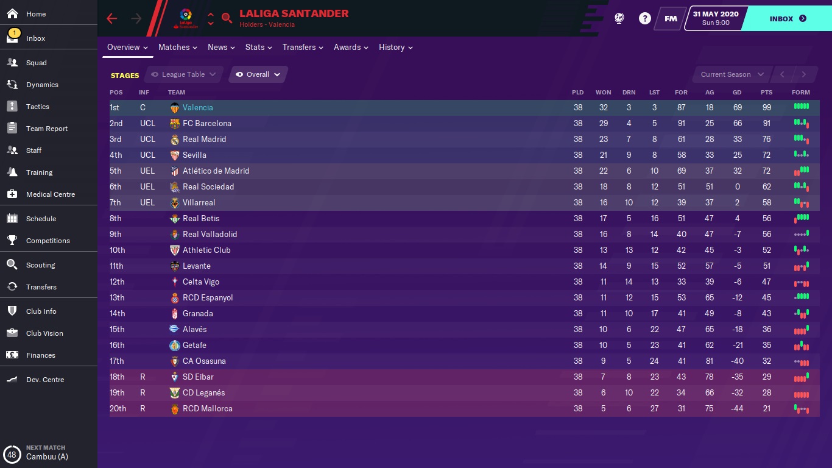
Task: Switch to the Awards tab
Action: (351, 47)
